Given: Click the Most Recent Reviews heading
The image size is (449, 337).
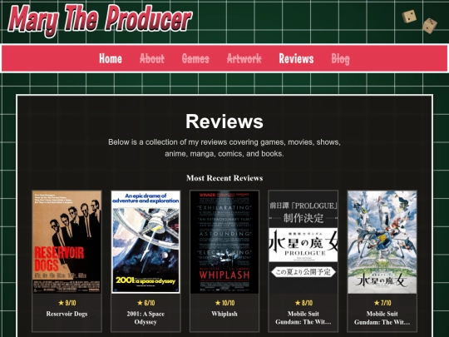Looking at the screenshot, I should pos(224,178).
